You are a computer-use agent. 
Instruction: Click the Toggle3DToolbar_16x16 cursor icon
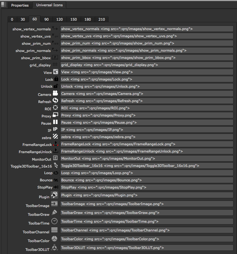click(x=56, y=165)
